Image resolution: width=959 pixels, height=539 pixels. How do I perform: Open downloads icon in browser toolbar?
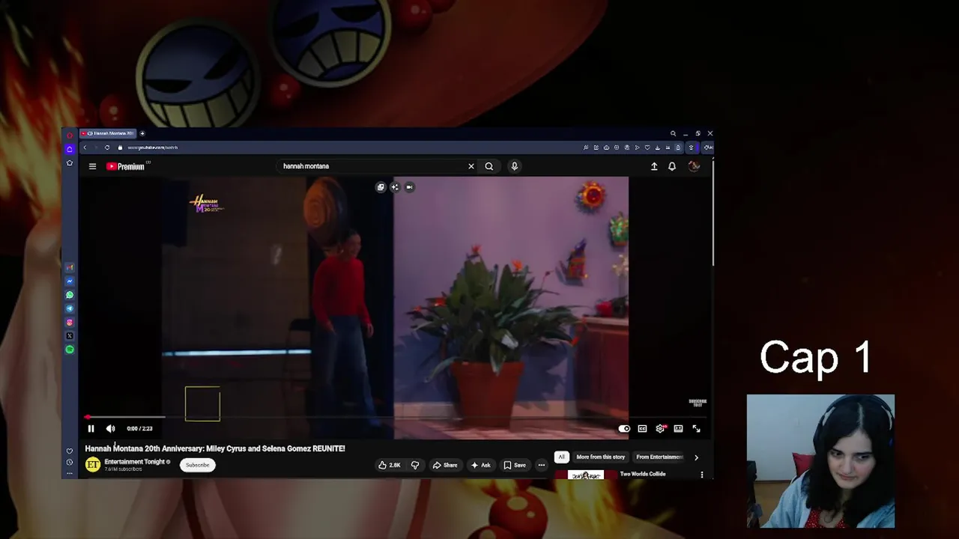[x=657, y=147]
